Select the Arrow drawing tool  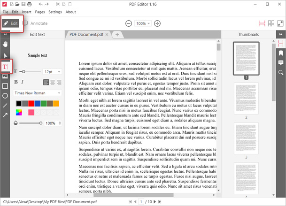(5, 115)
